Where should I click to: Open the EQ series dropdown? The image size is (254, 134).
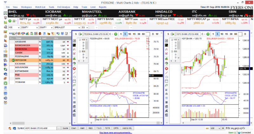pyautogui.click(x=85, y=27)
